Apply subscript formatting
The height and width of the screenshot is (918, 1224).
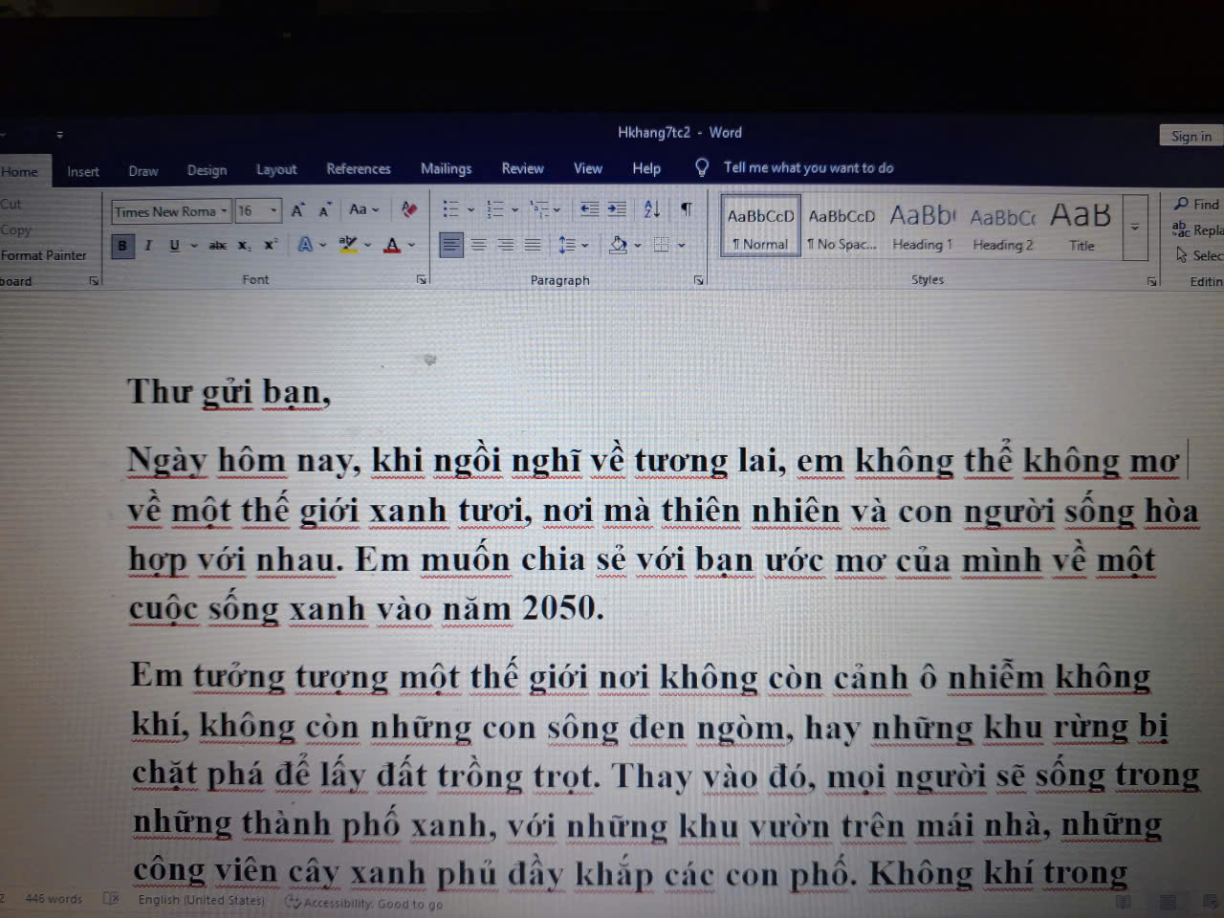245,246
